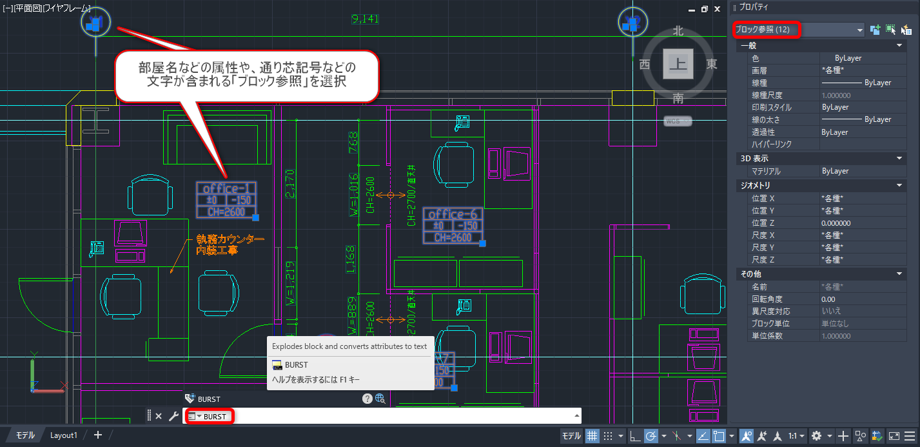The height and width of the screenshot is (447, 920).
Task: Collapse the 一般 section in Properties
Action: point(899,46)
